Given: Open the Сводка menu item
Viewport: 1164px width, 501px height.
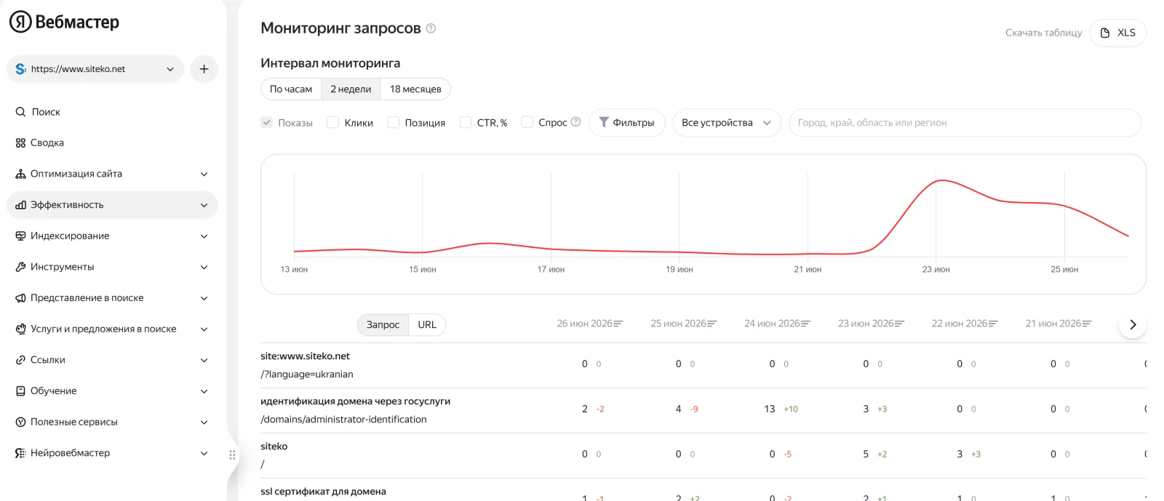Looking at the screenshot, I should coord(112,143).
